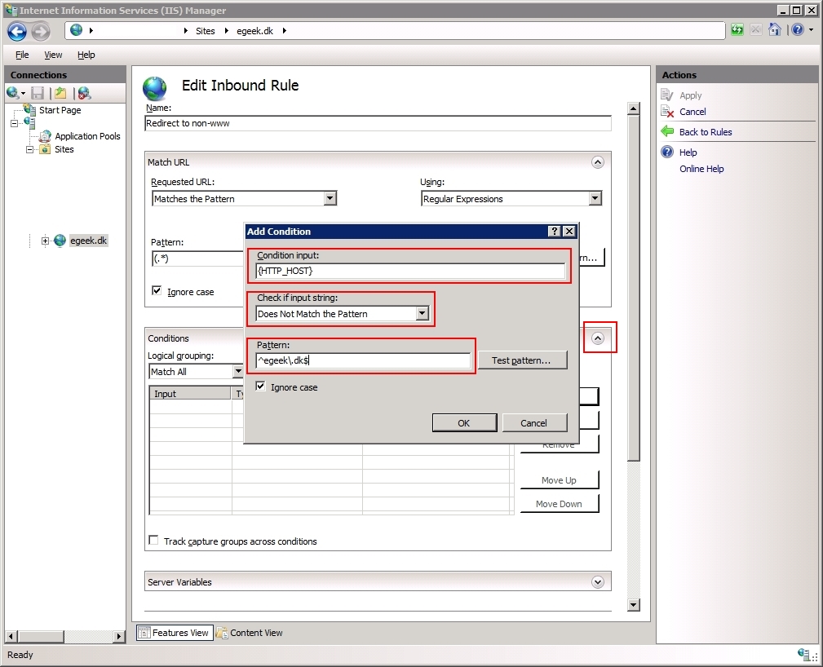Click OK in Add Condition dialog
823x667 pixels.
click(x=464, y=422)
